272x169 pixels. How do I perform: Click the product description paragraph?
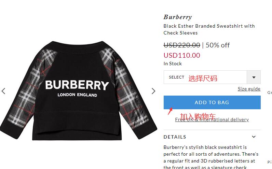(x=211, y=157)
